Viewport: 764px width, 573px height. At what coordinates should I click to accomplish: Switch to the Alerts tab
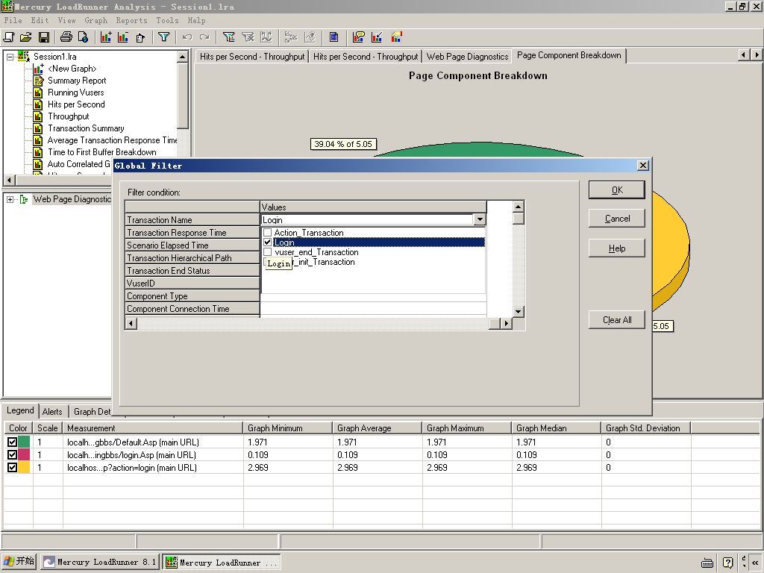52,412
